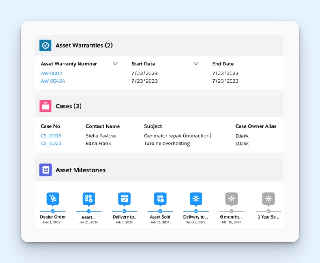The image size is (320, 263).
Task: Open Asset Warranty Number column dropdown chevron
Action: click(x=115, y=64)
